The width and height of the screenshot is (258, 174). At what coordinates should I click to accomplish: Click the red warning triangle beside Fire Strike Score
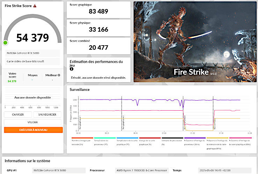[35, 6]
